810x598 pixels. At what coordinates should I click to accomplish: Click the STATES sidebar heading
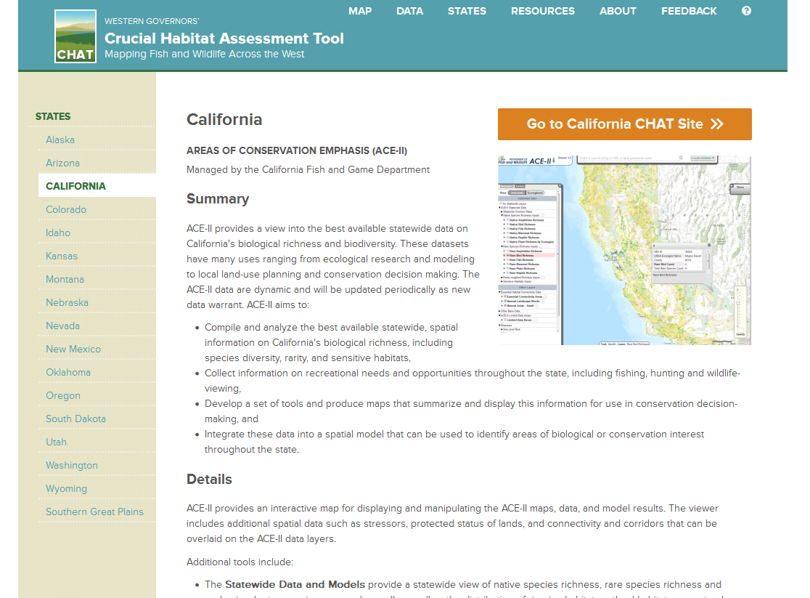coord(53,116)
